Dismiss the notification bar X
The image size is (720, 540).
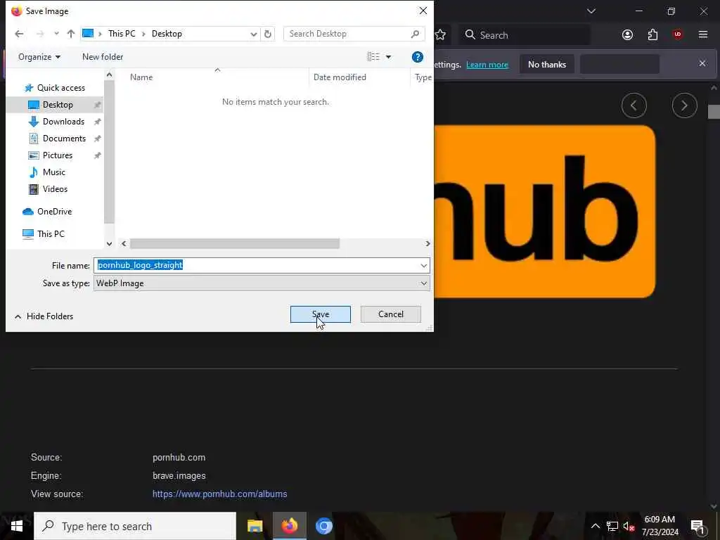(x=702, y=63)
